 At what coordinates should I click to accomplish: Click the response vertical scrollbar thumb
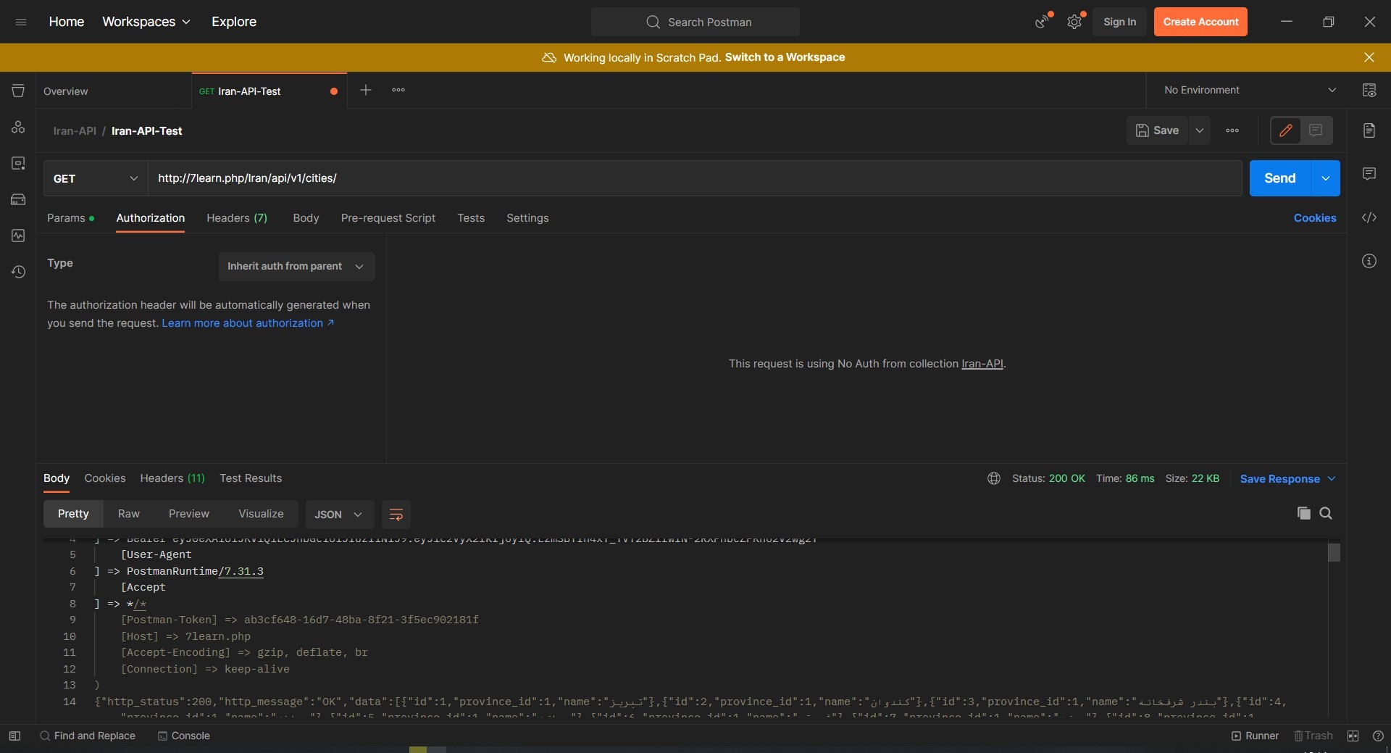point(1334,552)
